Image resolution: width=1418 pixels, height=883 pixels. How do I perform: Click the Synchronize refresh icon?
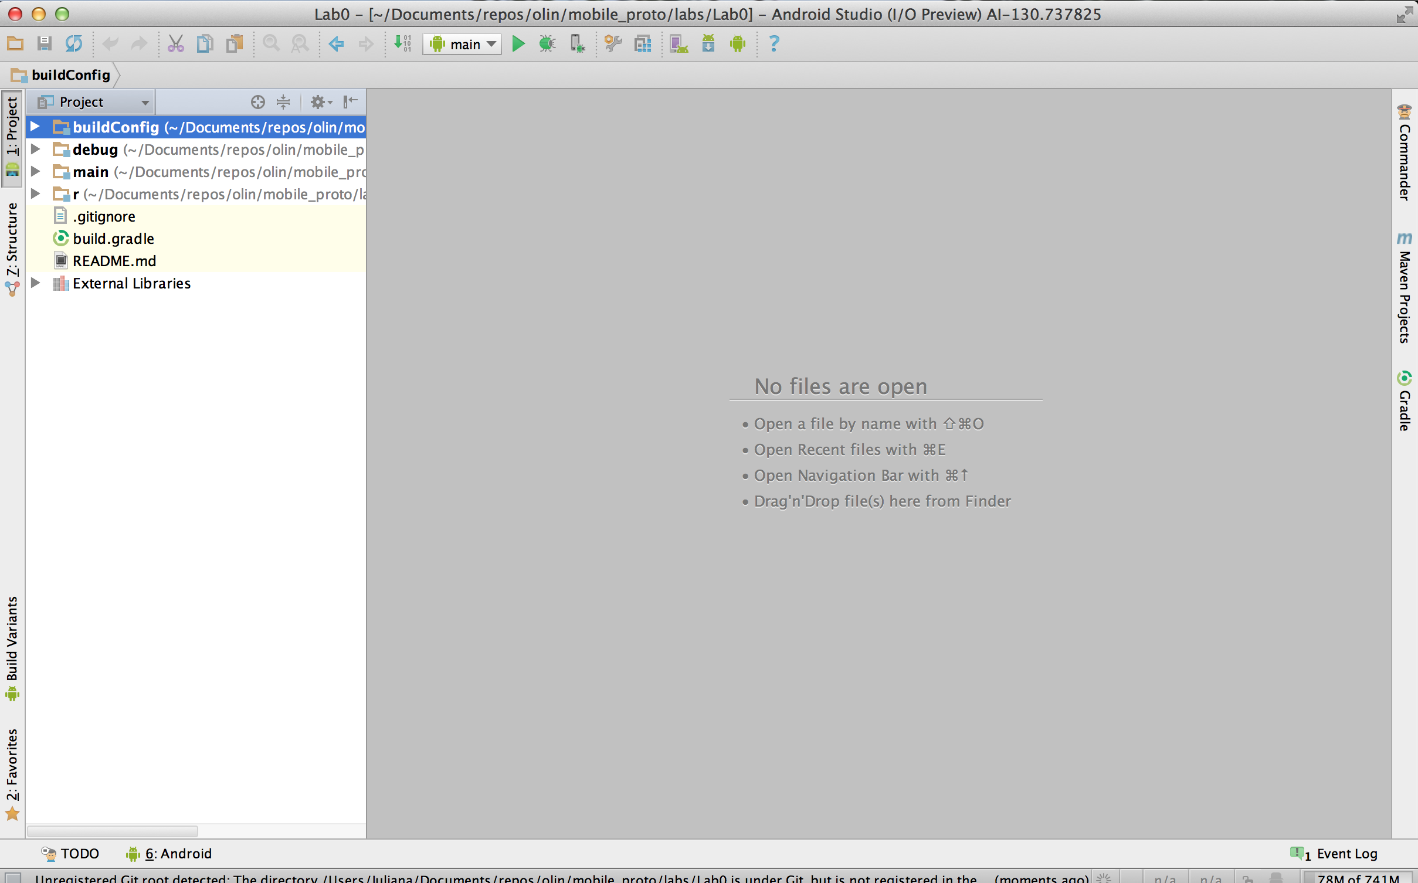click(74, 44)
